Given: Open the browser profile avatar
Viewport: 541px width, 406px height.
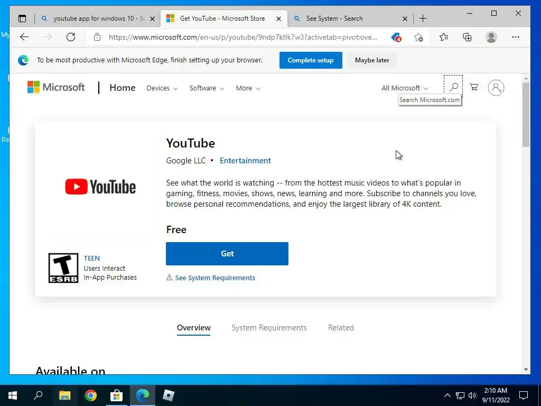Looking at the screenshot, I should (491, 37).
